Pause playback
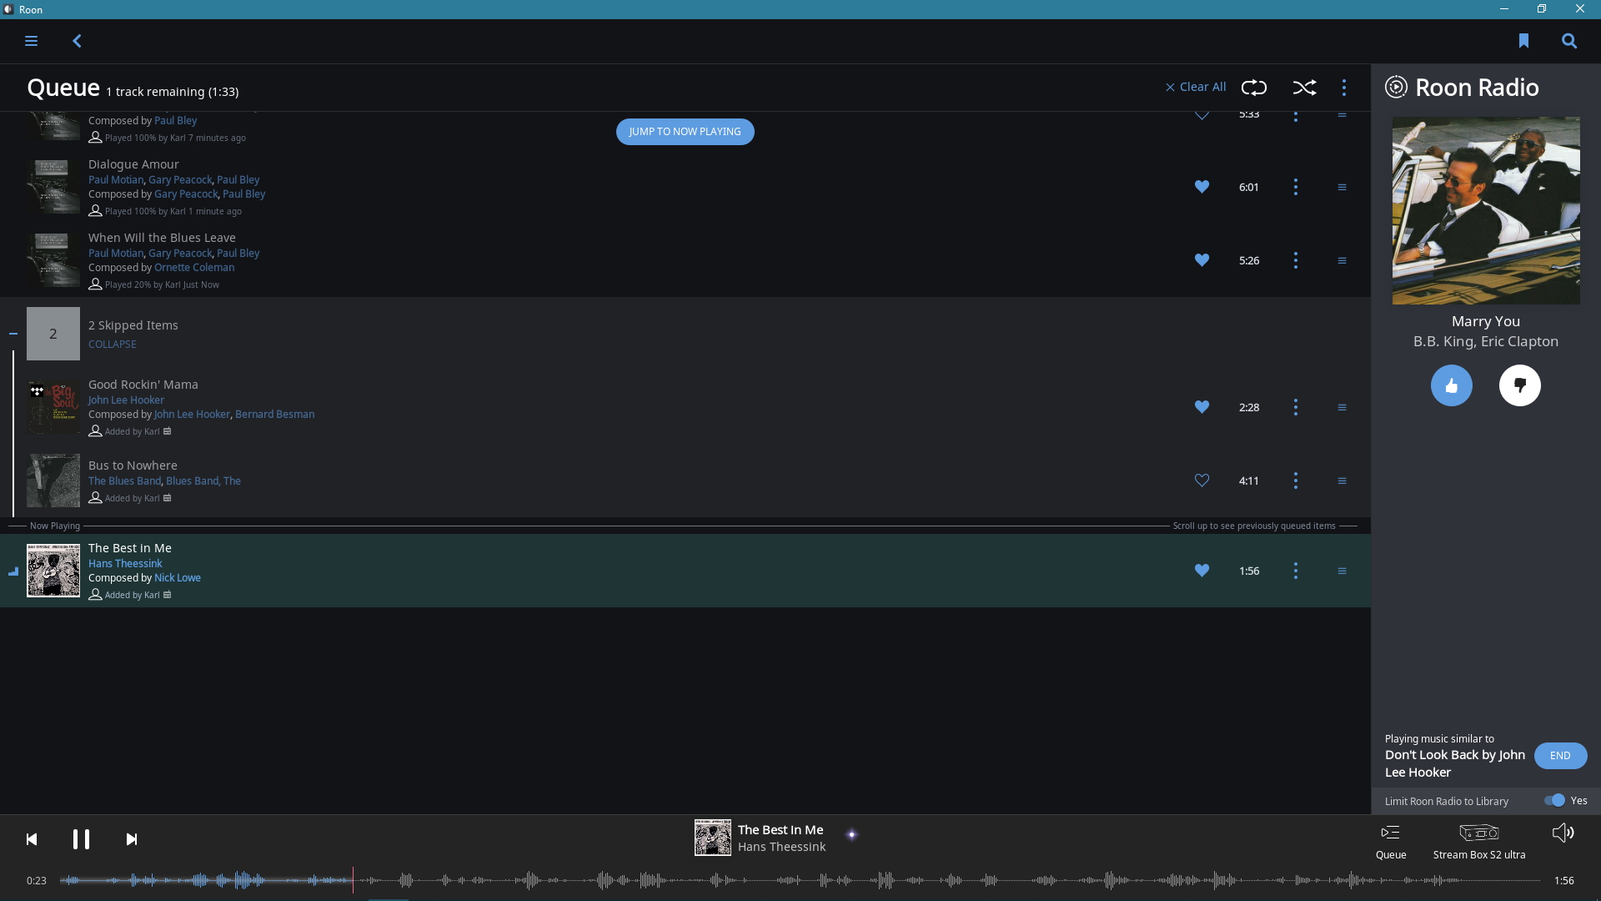Image resolution: width=1601 pixels, height=901 pixels. [81, 839]
